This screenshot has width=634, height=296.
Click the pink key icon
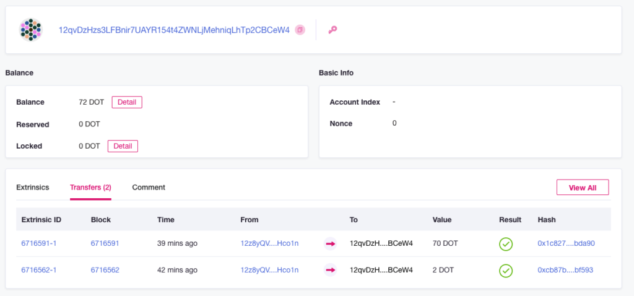pyautogui.click(x=332, y=30)
